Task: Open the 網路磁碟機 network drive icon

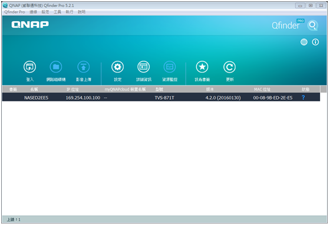Action: click(56, 67)
